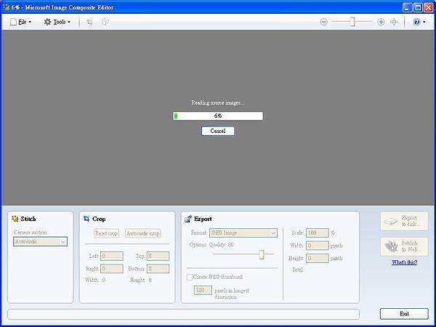The height and width of the screenshot is (327, 436).
Task: Click the thumbnail pixels size field
Action: (203, 290)
